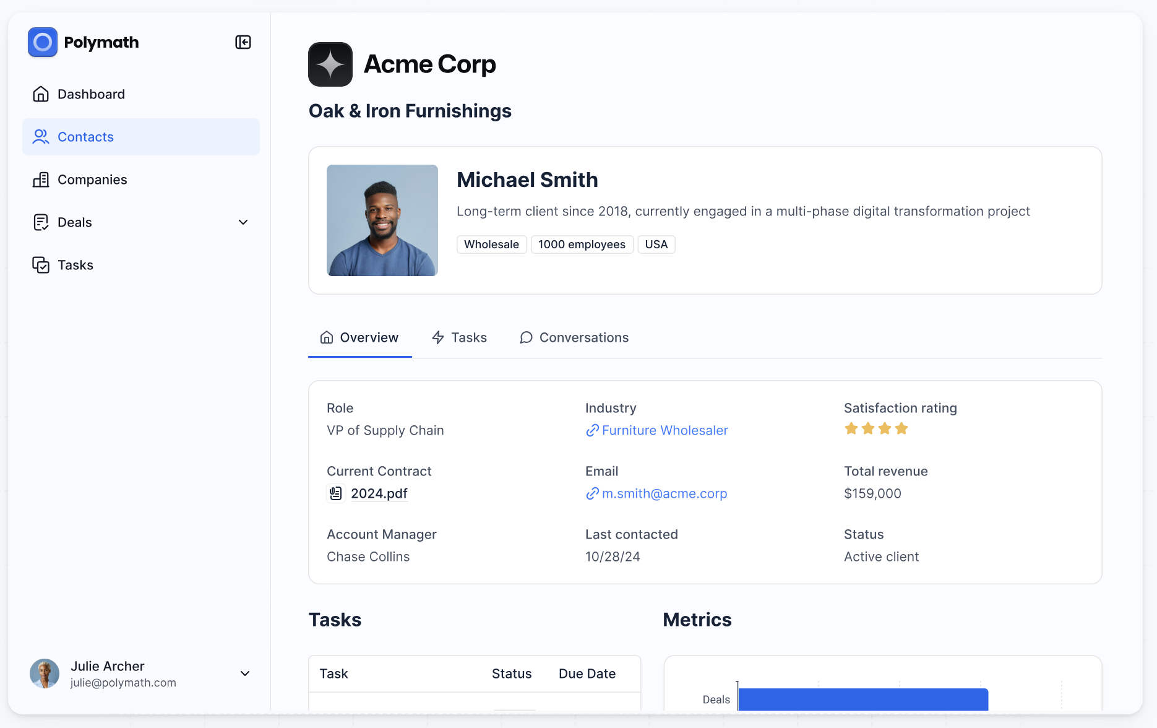Open the Julie Archer account dropdown chevron
This screenshot has height=728, width=1157.
245,674
